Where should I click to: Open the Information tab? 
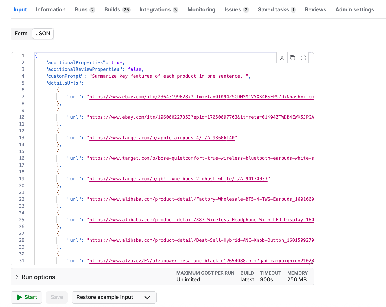[51, 9]
